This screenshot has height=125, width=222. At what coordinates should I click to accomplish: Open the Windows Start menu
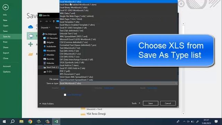pos(4,122)
